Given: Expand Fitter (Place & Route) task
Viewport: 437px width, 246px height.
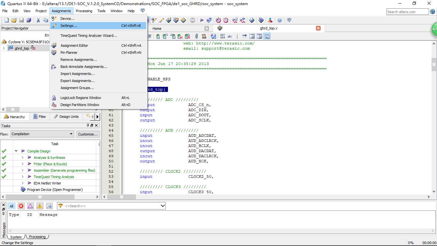Looking at the screenshot, I should pyautogui.click(x=22, y=164).
